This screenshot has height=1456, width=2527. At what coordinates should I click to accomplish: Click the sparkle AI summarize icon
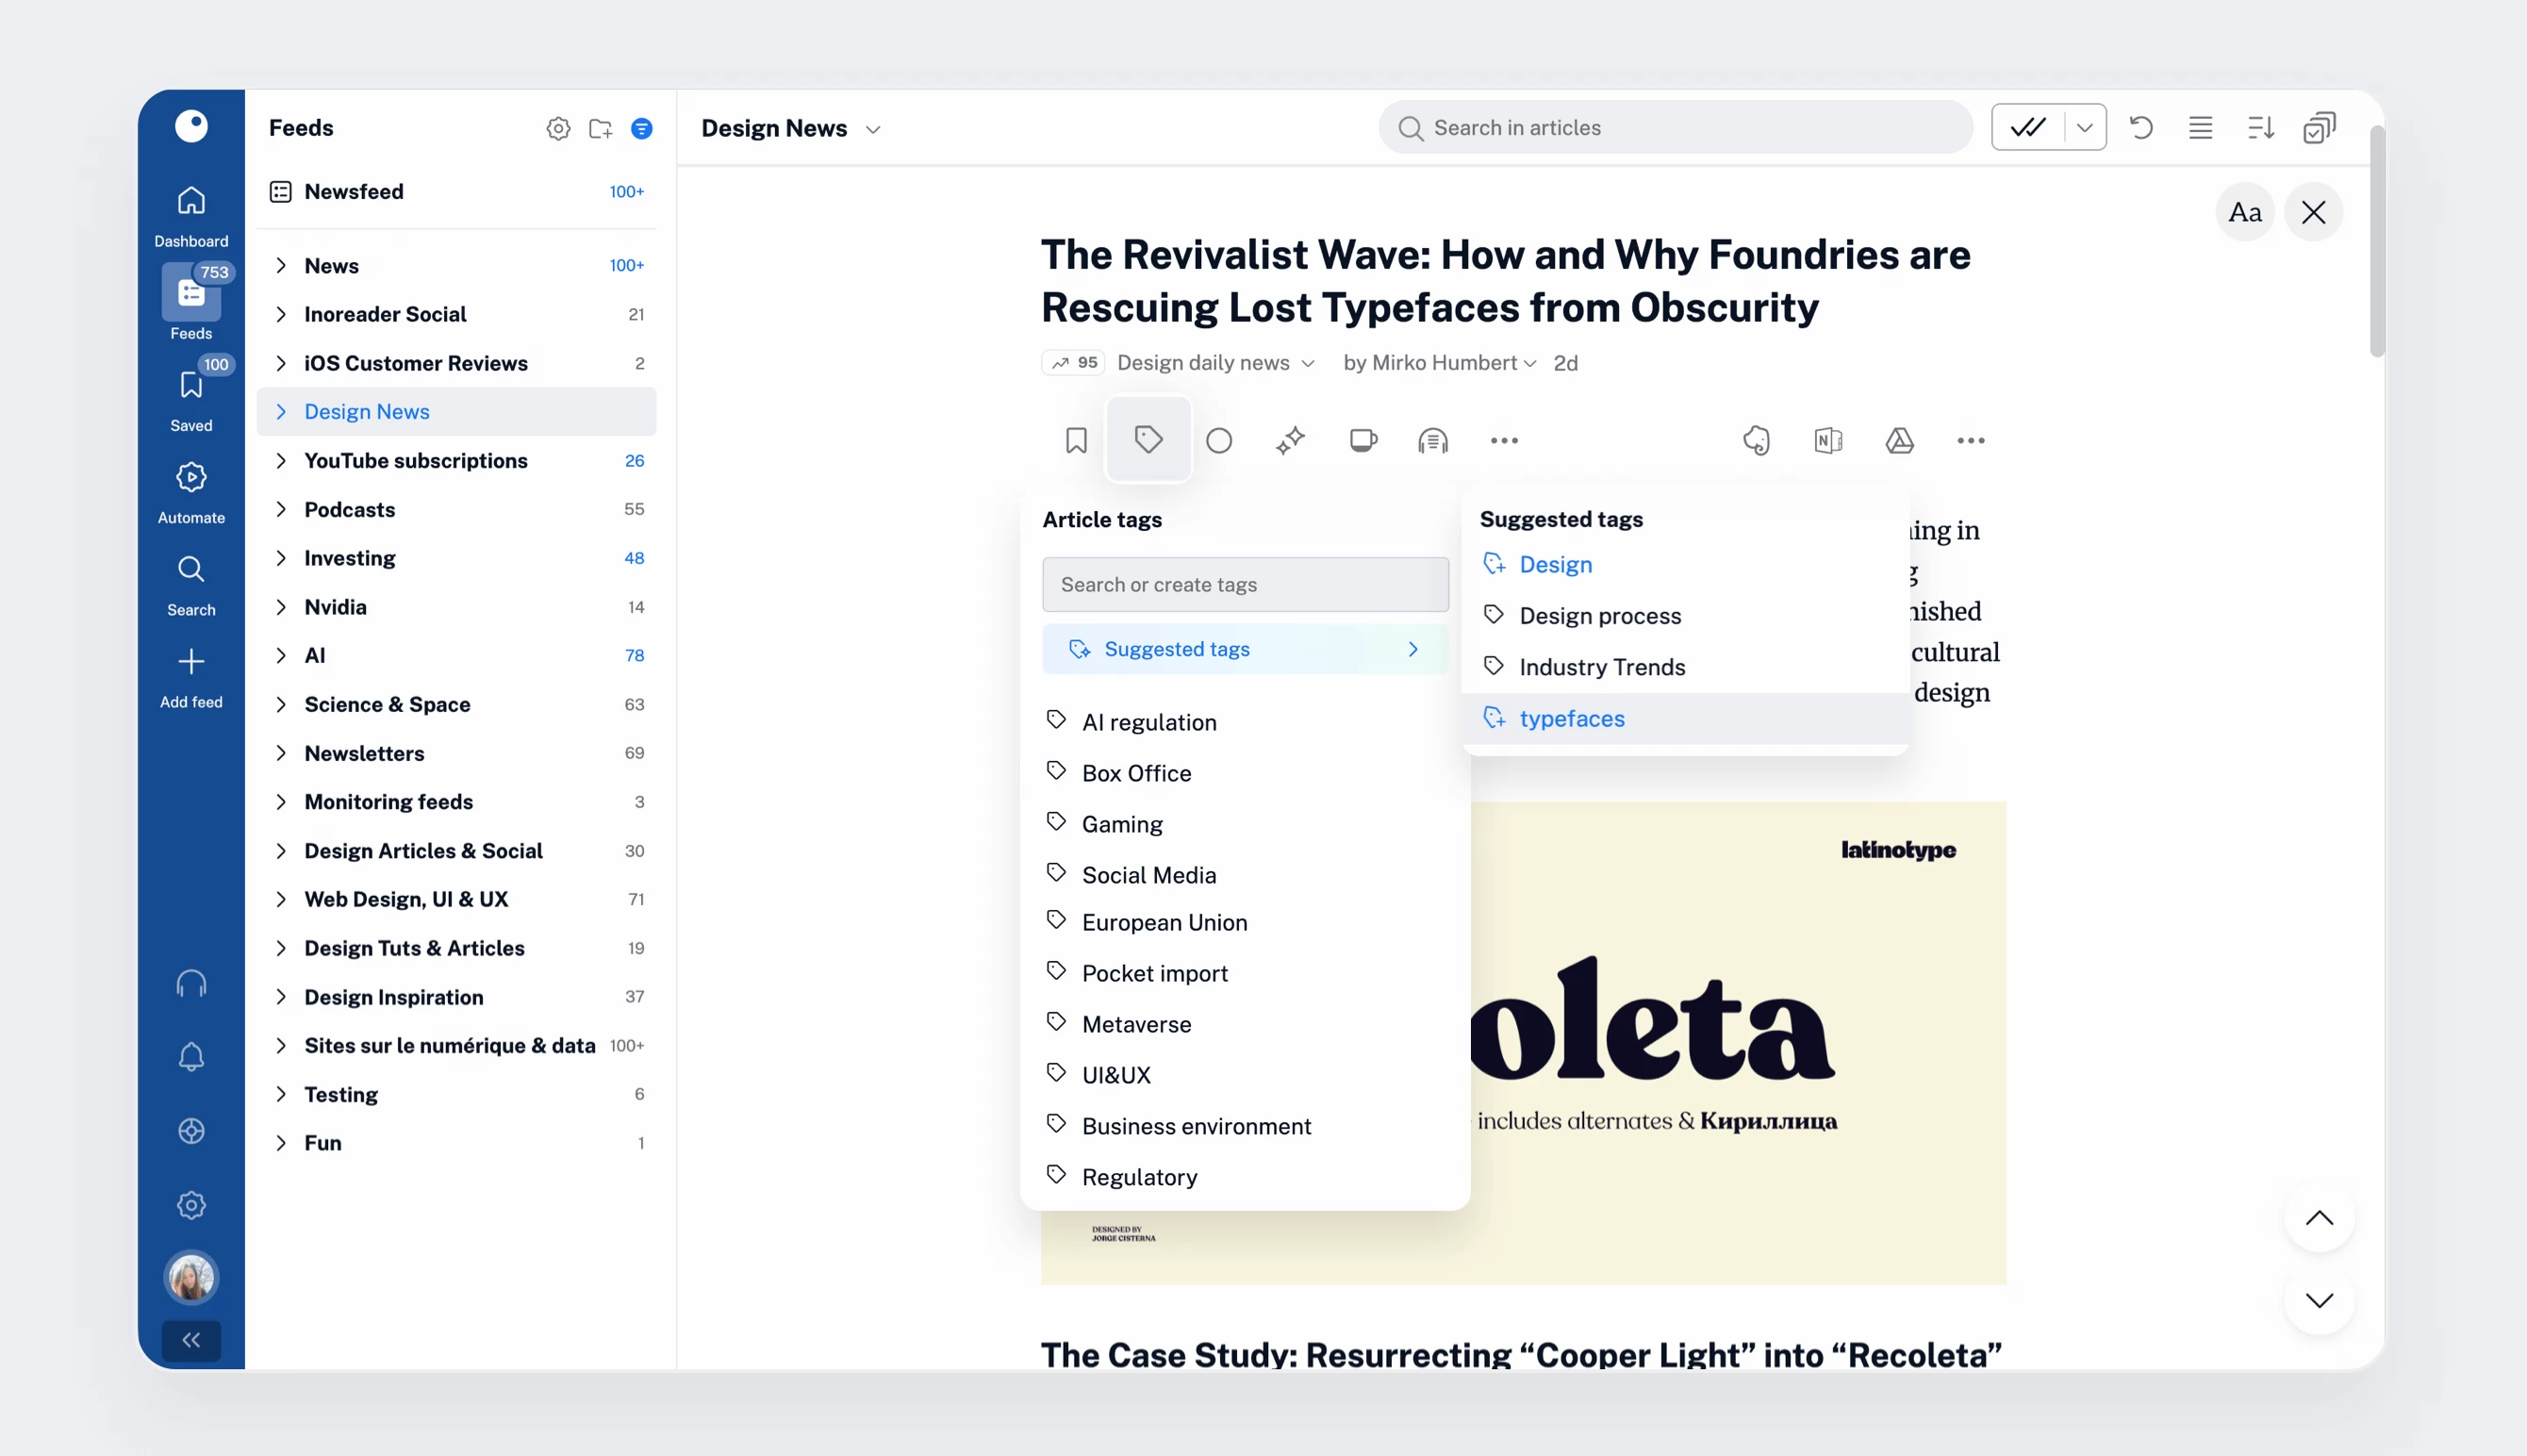click(1291, 440)
